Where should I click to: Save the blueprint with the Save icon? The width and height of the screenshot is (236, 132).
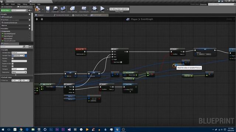point(48,9)
